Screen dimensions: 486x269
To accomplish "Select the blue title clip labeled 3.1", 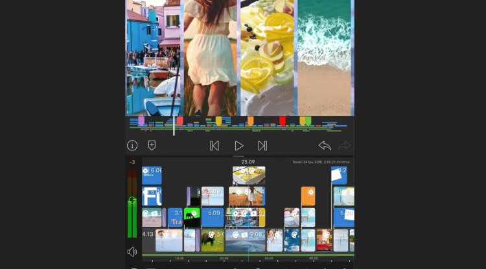I will click(175, 217).
